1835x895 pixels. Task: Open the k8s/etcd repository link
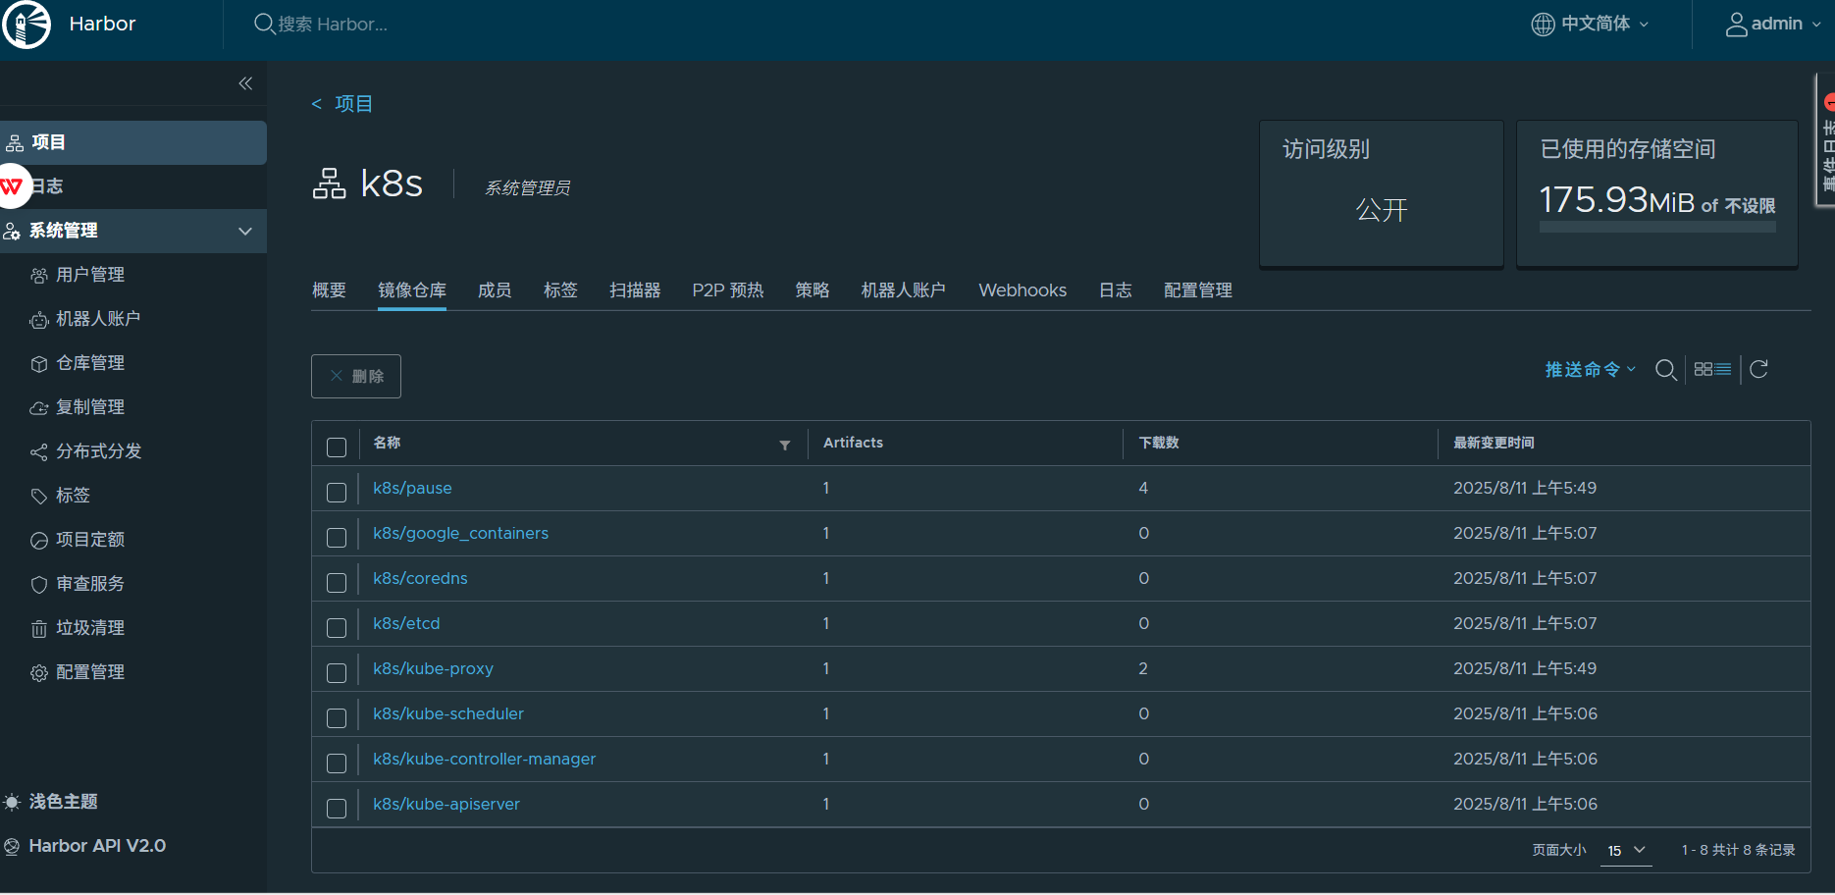[x=406, y=624]
